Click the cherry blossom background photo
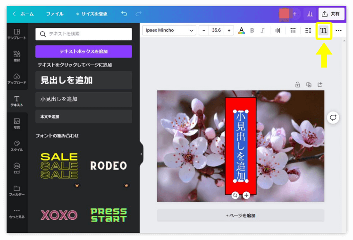The height and width of the screenshot is (240, 353). click(191, 146)
